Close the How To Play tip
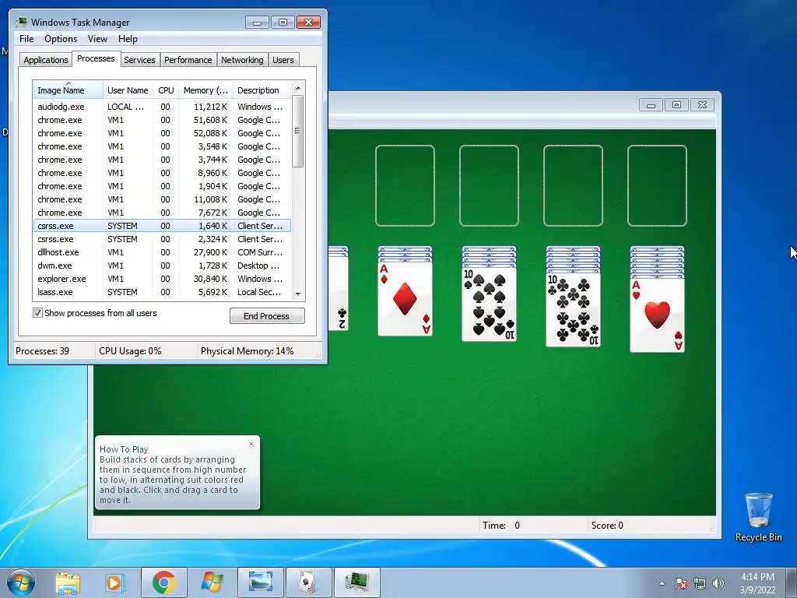The height and width of the screenshot is (598, 797). [x=251, y=444]
